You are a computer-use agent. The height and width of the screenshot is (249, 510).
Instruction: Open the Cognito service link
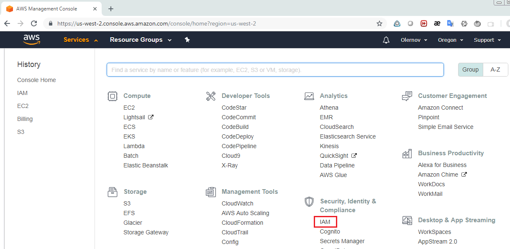point(330,231)
